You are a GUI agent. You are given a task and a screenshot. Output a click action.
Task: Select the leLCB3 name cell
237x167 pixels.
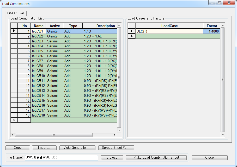point(38,41)
